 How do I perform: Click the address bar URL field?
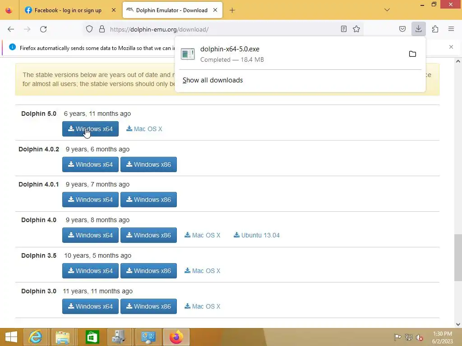coord(224,29)
